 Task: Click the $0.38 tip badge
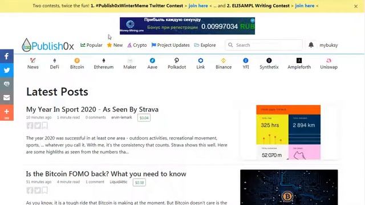[139, 182]
